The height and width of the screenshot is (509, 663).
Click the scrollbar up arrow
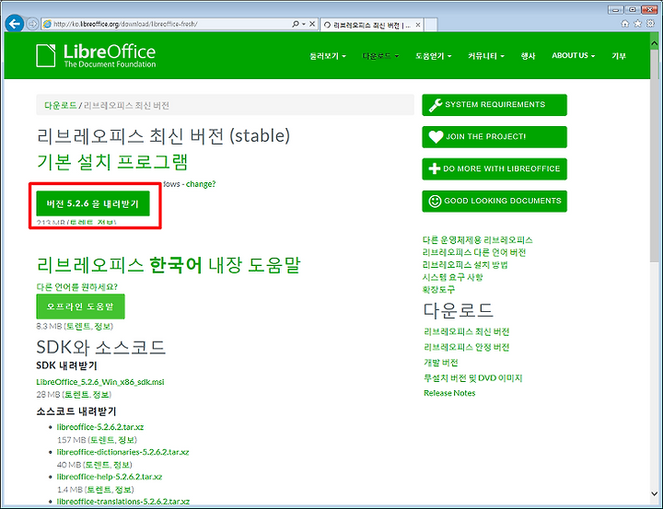654,42
